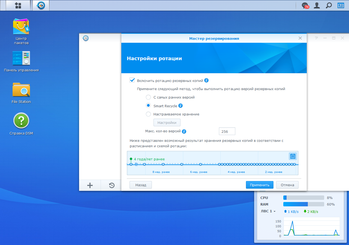Open the DSM main menu grid icon
The image size is (349, 245).
click(x=18, y=5)
